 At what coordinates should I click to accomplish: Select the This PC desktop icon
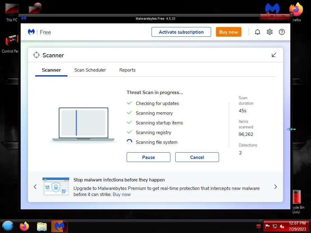click(12, 12)
